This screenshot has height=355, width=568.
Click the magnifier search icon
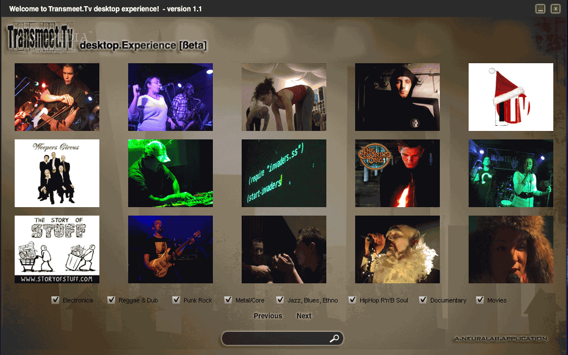pyautogui.click(x=334, y=338)
